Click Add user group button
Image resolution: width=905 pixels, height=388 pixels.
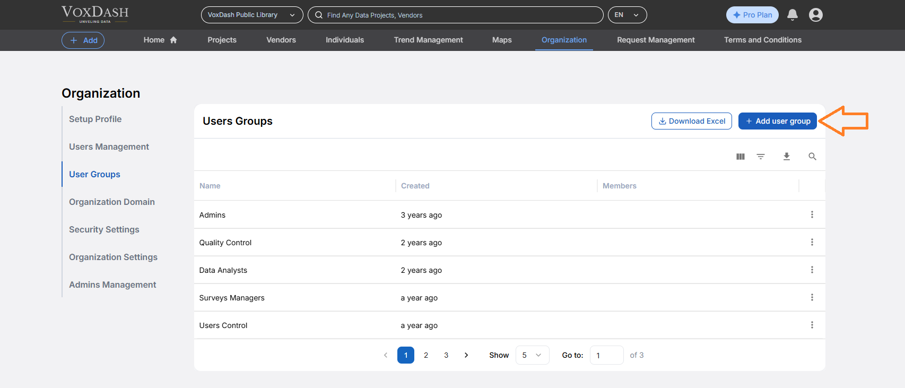tap(778, 121)
